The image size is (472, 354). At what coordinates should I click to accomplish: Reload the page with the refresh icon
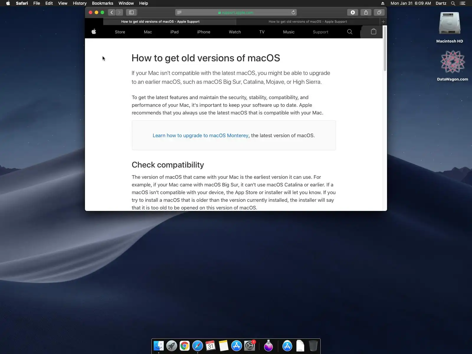pyautogui.click(x=293, y=12)
